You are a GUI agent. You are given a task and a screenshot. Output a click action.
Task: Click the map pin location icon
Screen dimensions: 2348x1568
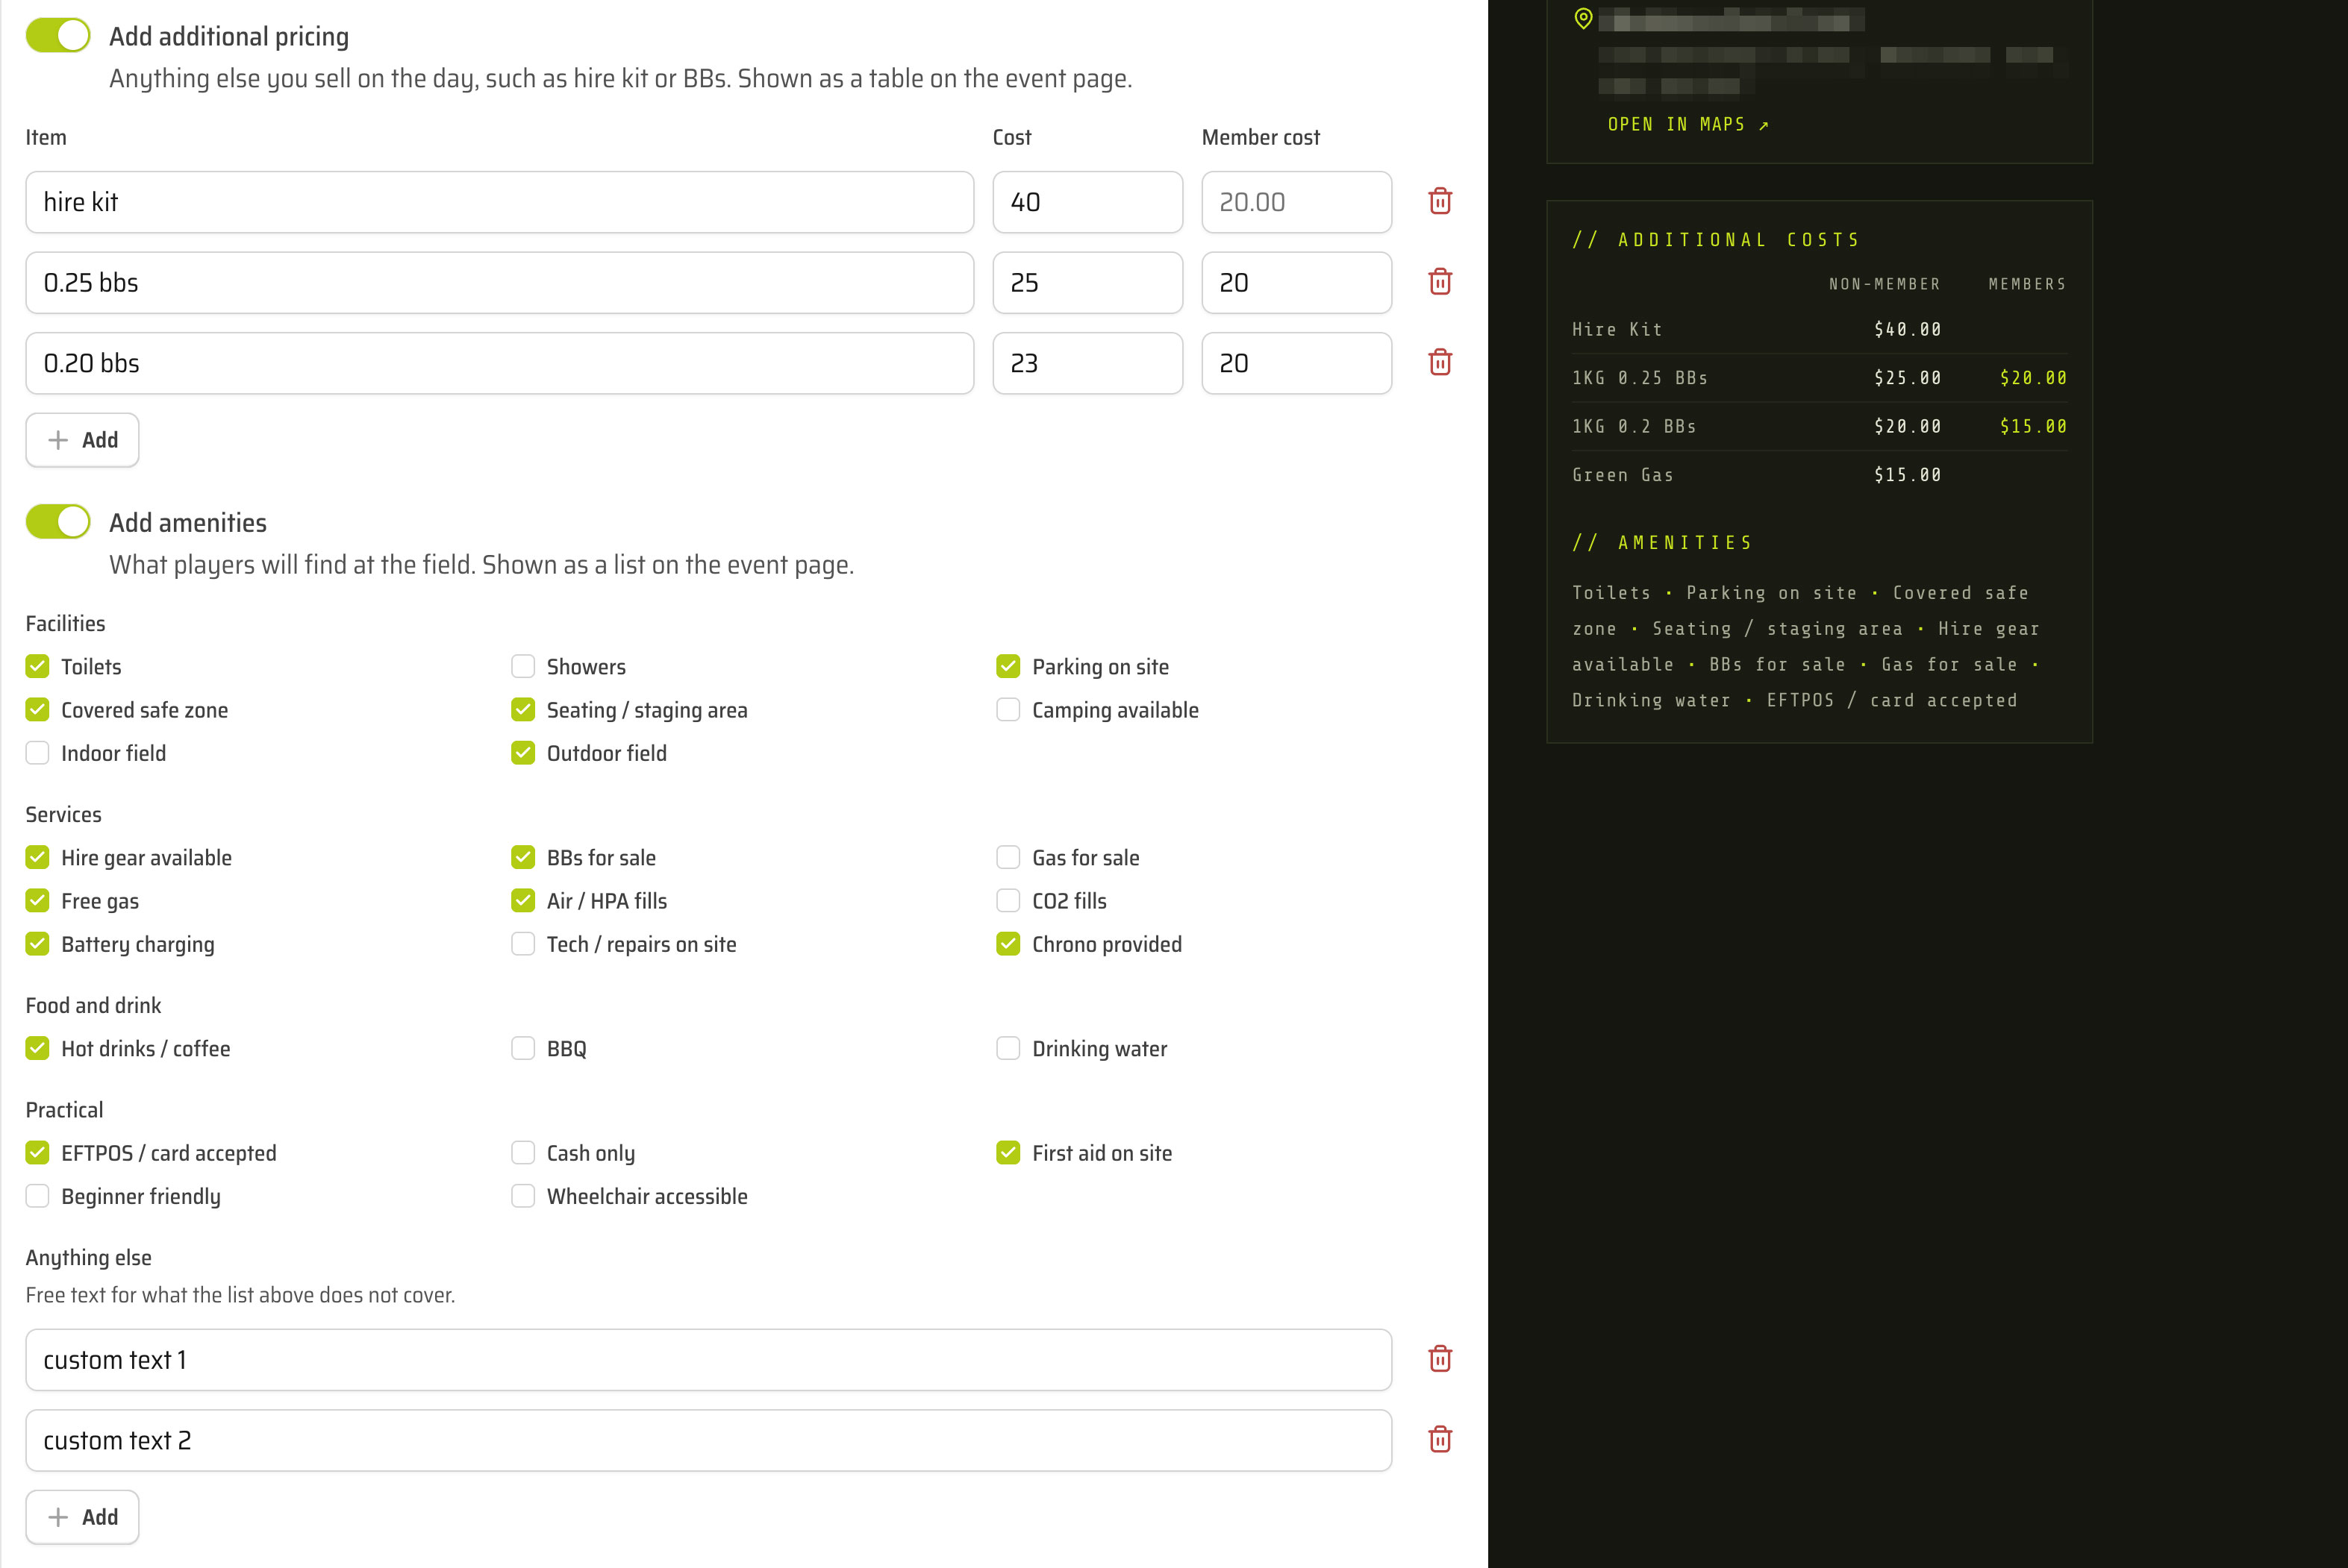click(1583, 18)
